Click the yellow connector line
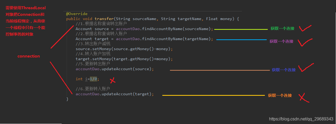 (x=213, y=95)
